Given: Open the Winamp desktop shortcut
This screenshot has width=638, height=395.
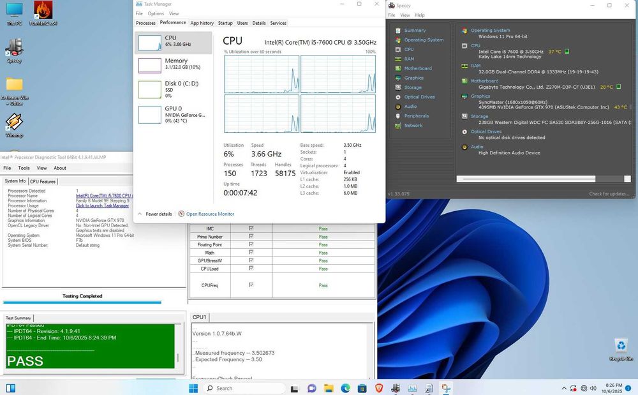Looking at the screenshot, I should click(x=14, y=125).
